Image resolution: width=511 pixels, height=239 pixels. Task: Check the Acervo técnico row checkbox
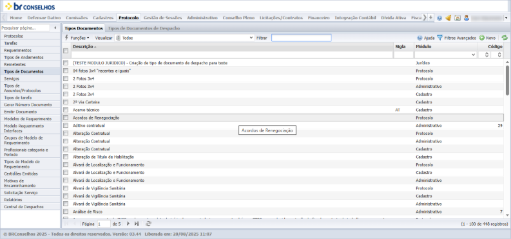point(66,110)
